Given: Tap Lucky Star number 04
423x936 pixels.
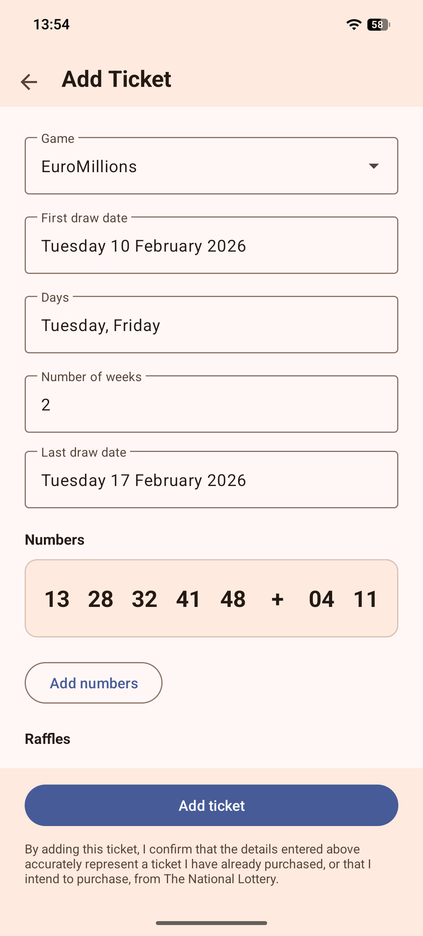Looking at the screenshot, I should coord(322,599).
